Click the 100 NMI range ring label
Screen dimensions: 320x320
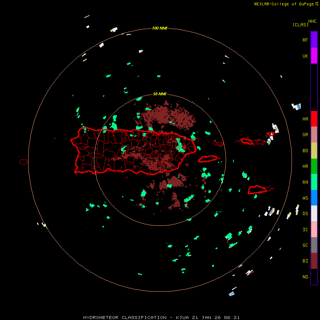point(160,28)
